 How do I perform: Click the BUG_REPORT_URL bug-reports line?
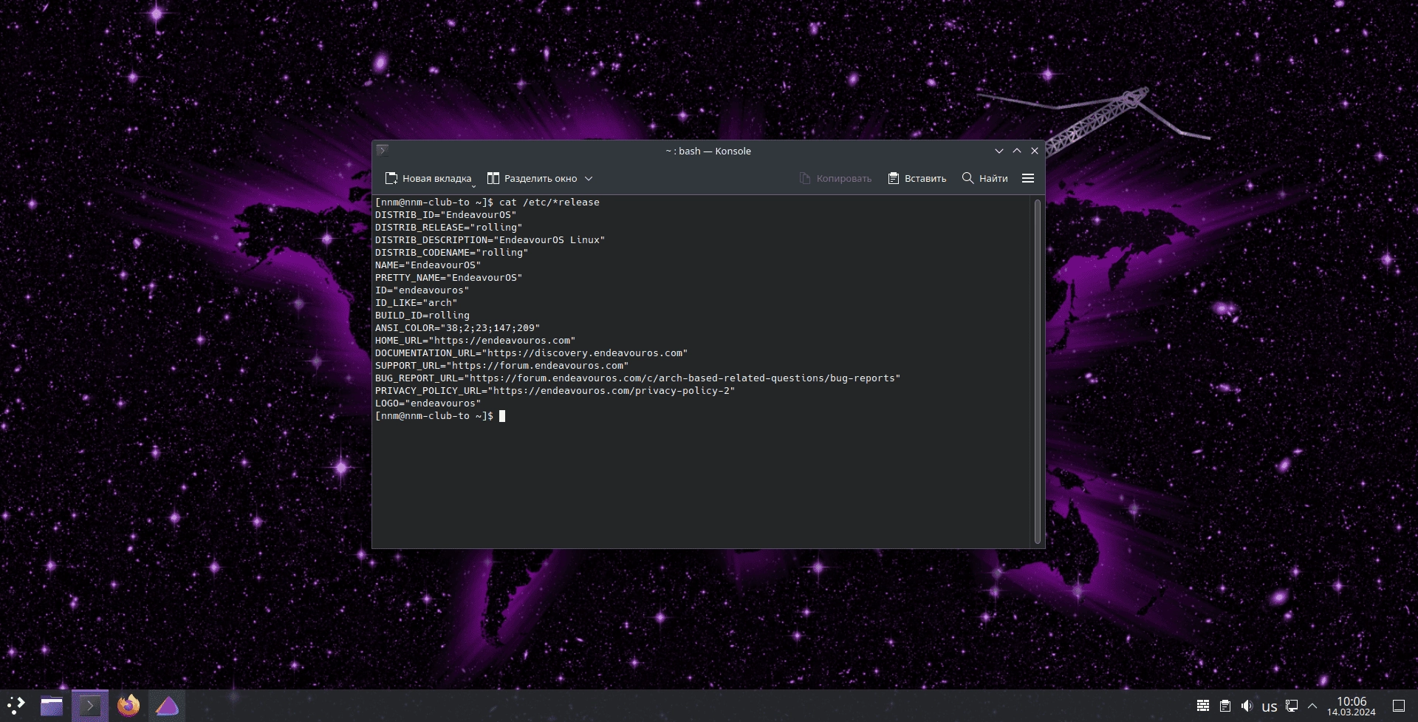pyautogui.click(x=637, y=378)
